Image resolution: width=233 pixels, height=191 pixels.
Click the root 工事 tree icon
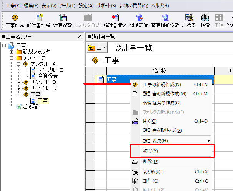[x=11, y=46]
